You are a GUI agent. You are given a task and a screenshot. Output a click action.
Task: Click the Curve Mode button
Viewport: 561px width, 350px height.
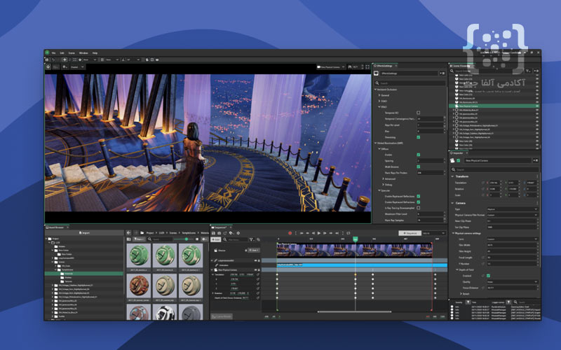click(x=222, y=316)
